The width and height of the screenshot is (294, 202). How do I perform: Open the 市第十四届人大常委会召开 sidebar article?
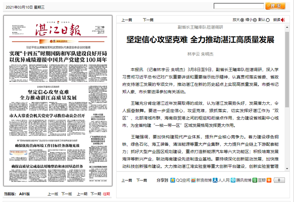tap(98, 117)
